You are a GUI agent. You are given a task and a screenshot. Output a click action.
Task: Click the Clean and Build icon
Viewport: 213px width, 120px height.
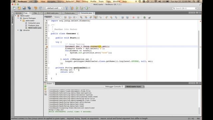pyautogui.click(x=72, y=8)
